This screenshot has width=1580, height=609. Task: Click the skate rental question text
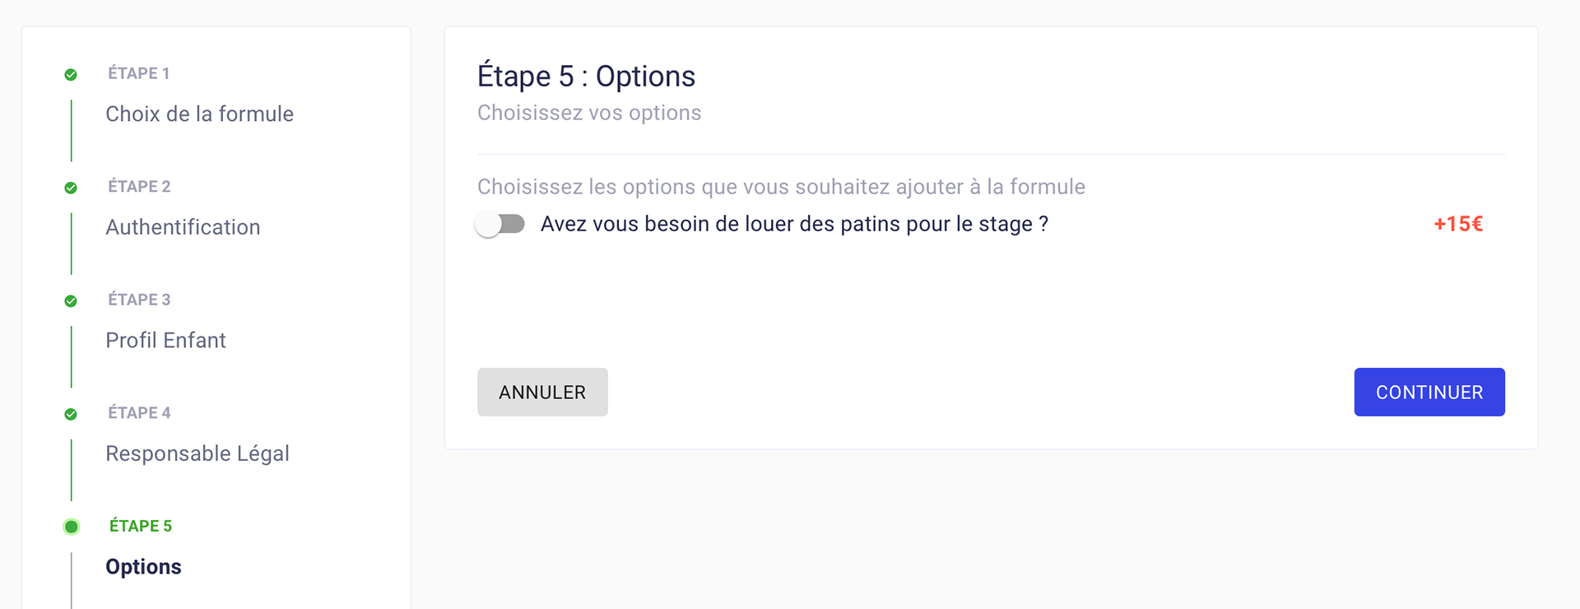794,224
